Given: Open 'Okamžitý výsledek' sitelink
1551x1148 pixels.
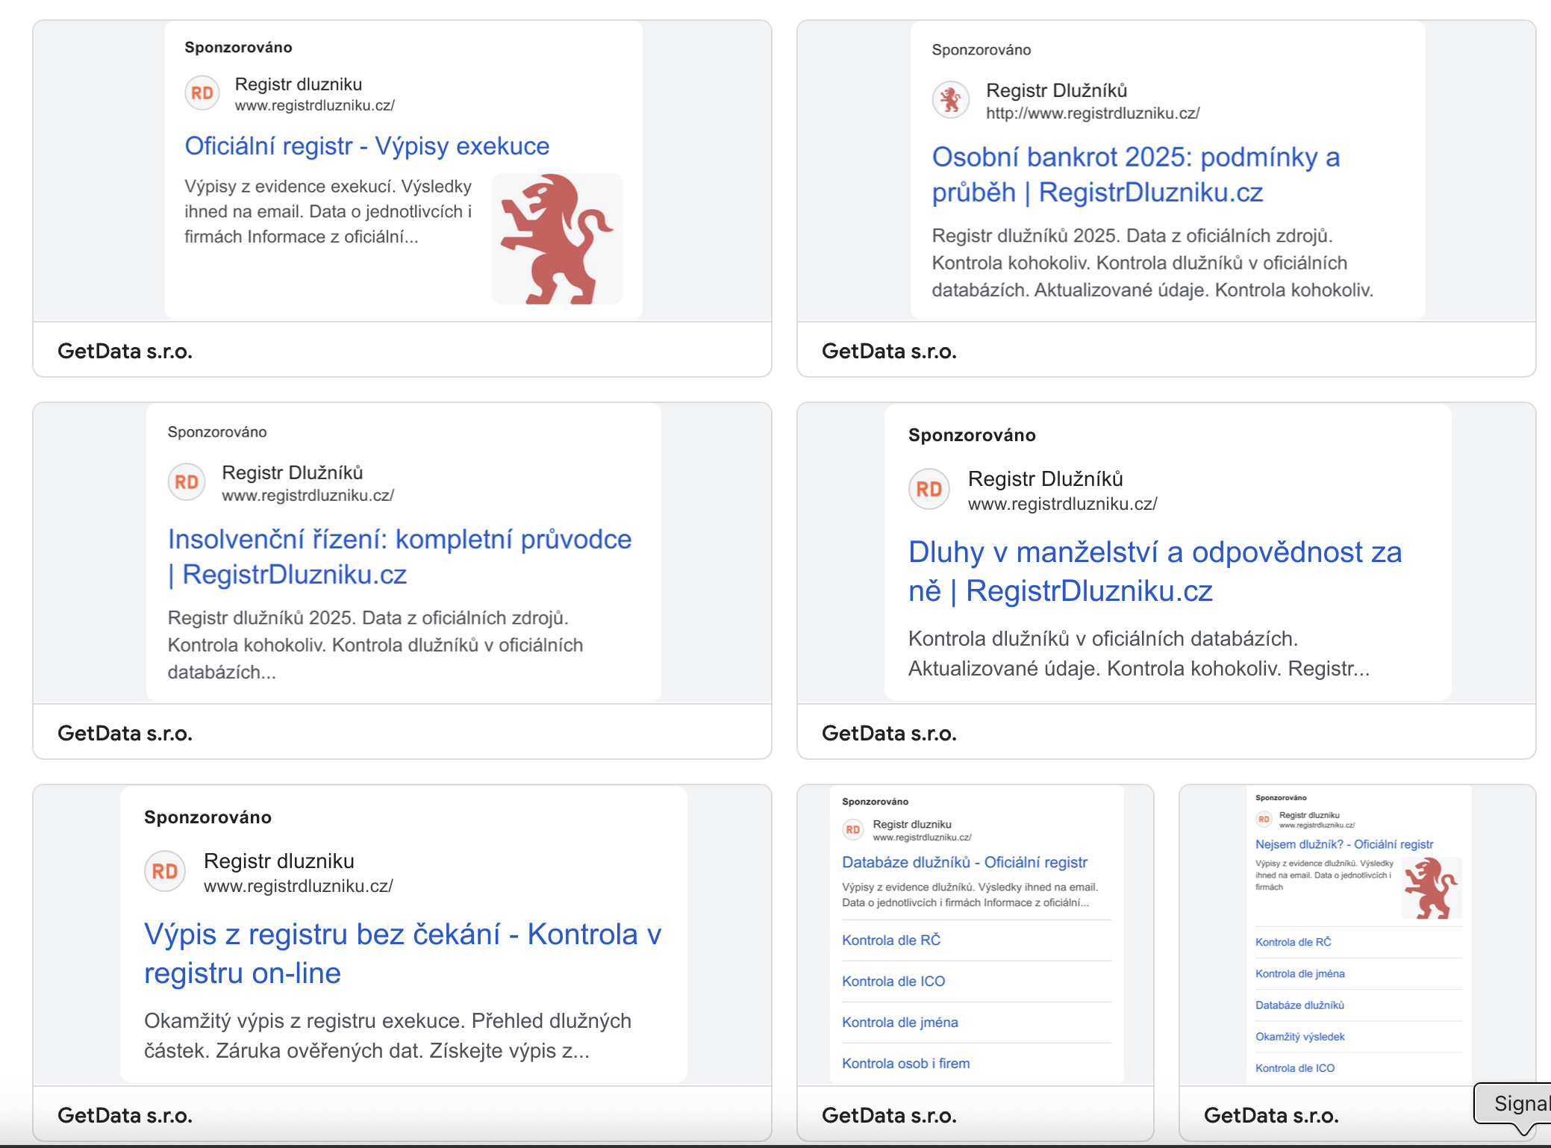Looking at the screenshot, I should click(1300, 1037).
